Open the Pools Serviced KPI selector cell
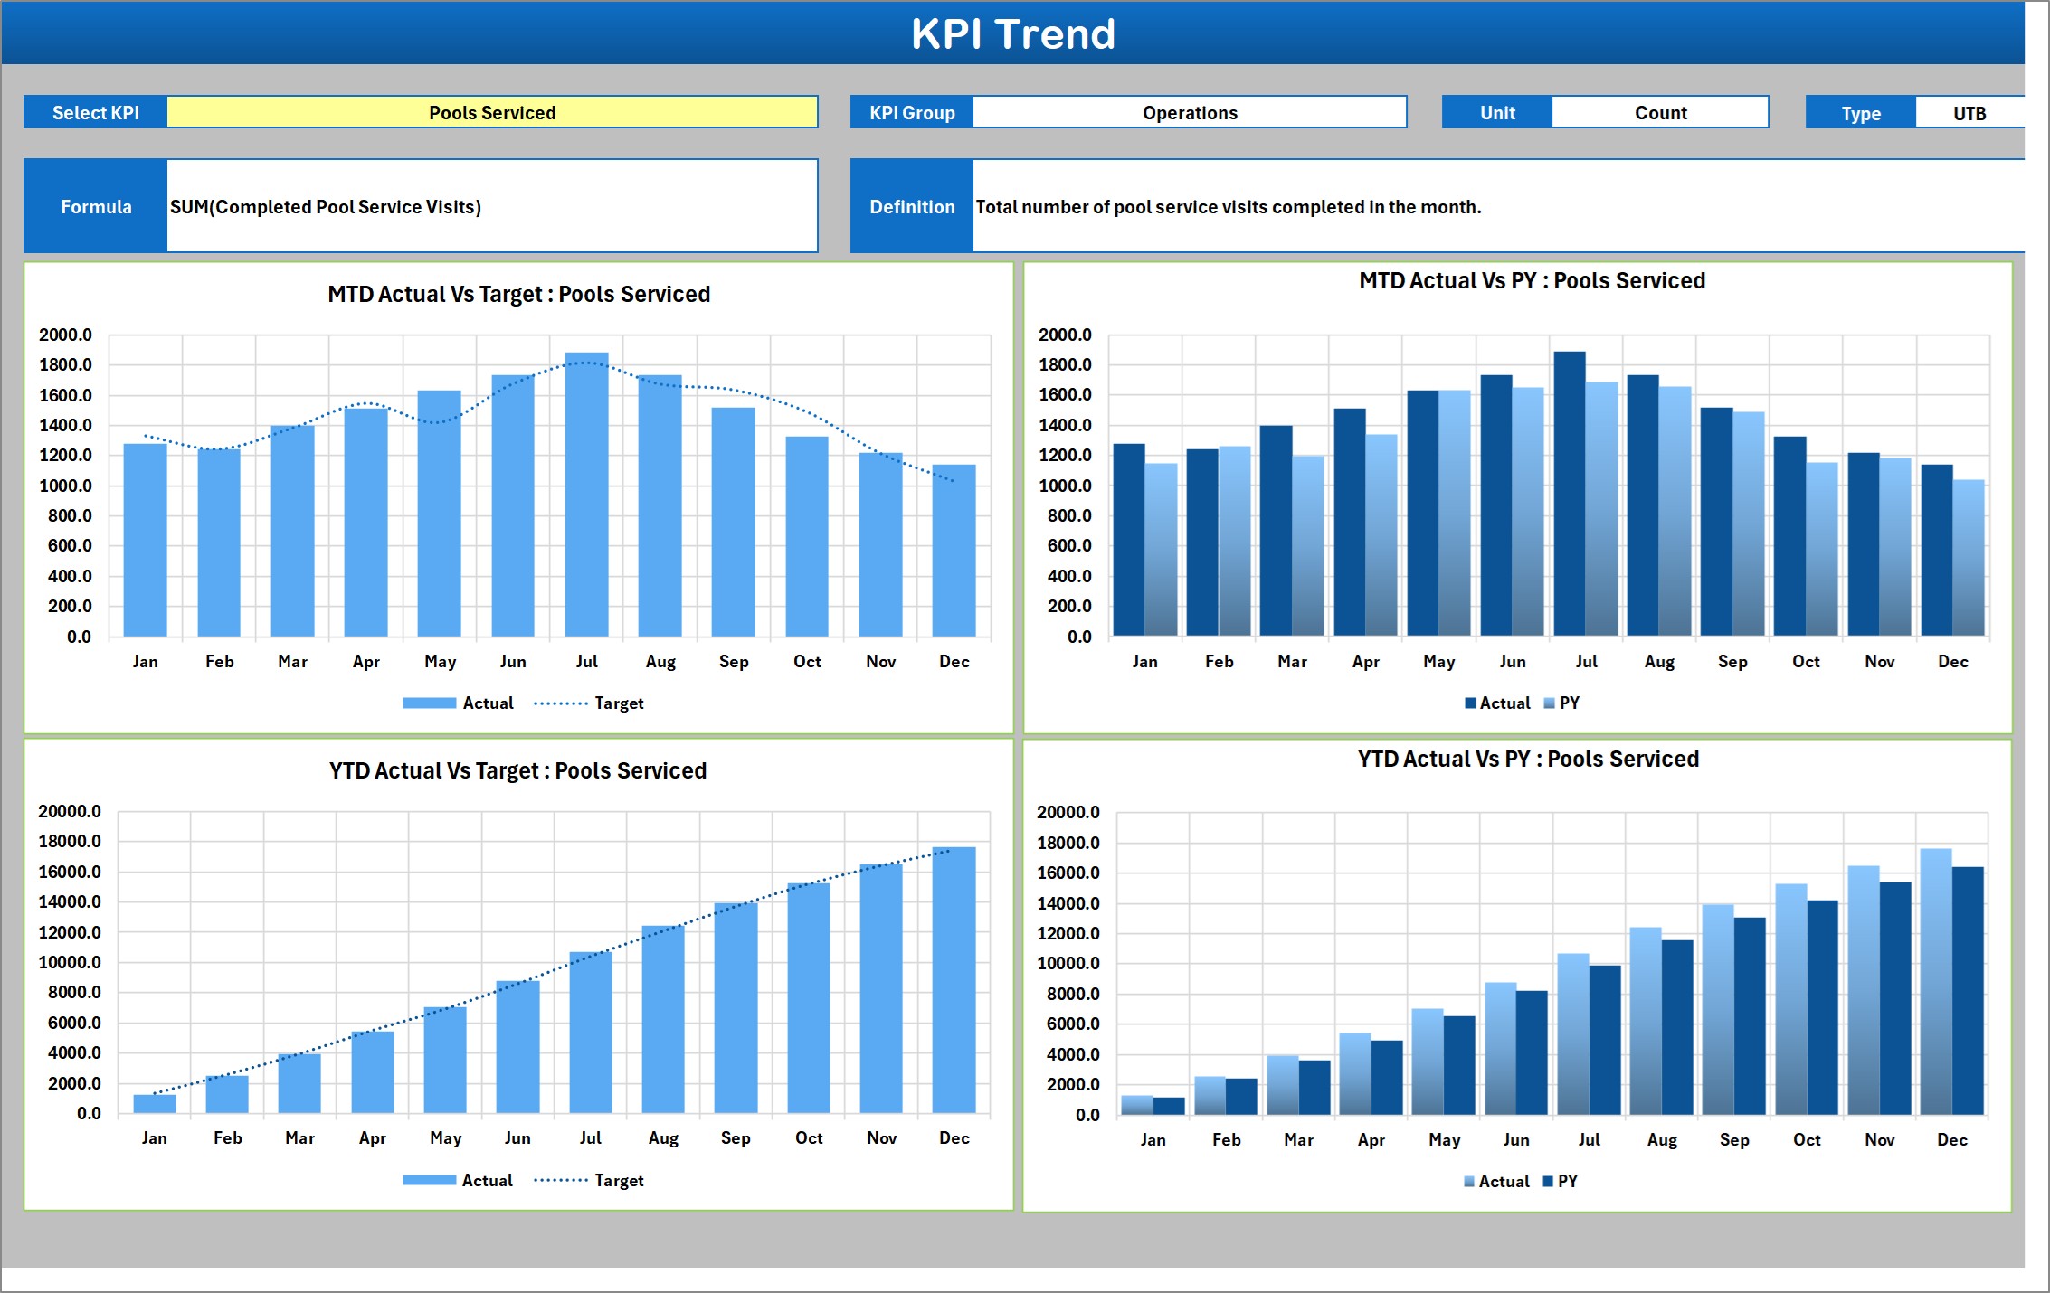2050x1293 pixels. pos(492,113)
